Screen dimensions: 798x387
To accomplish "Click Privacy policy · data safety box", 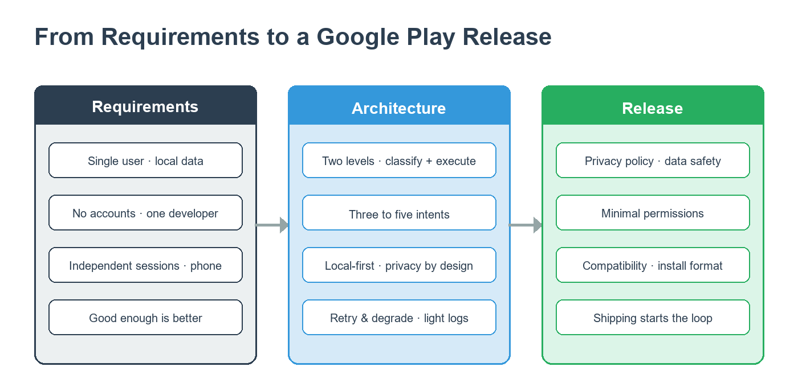I will 653,160.
